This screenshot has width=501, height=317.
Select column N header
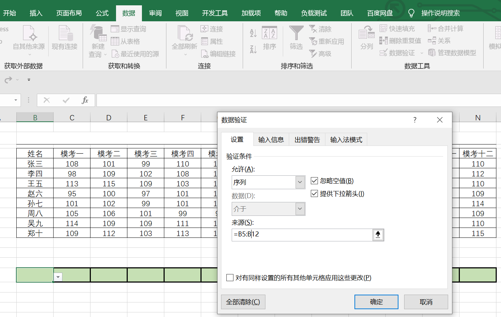click(x=478, y=117)
